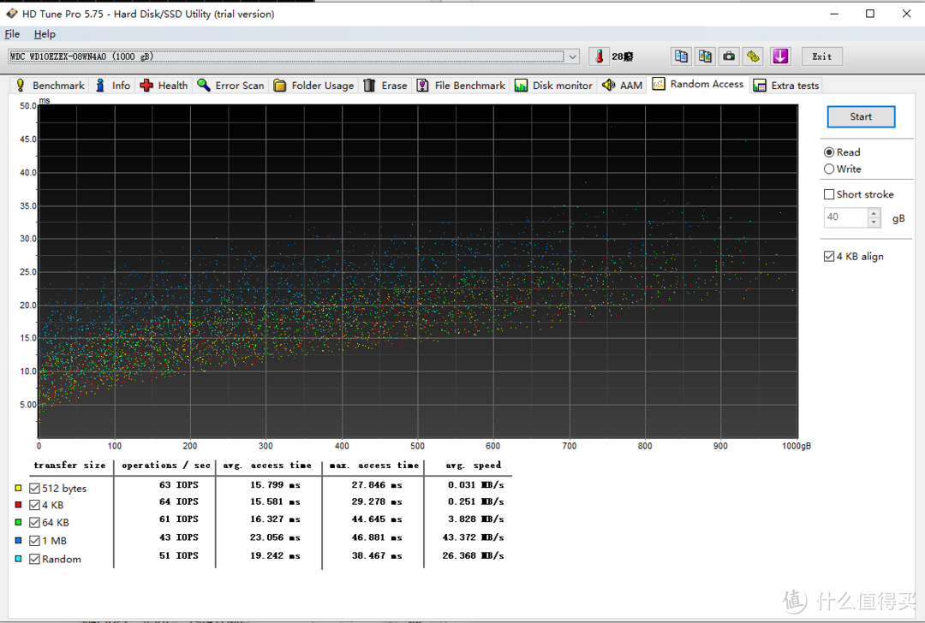Click the Folder Usage folder icon

tap(280, 86)
